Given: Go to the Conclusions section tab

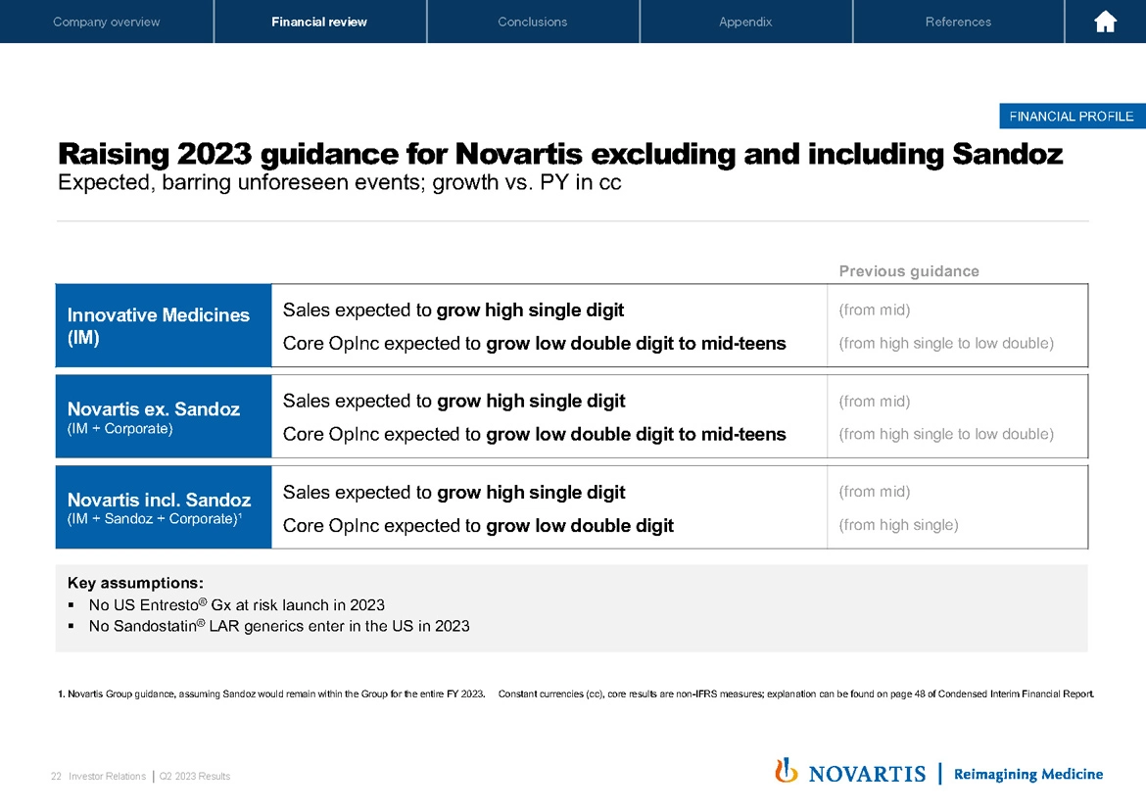Looking at the screenshot, I should point(532,22).
